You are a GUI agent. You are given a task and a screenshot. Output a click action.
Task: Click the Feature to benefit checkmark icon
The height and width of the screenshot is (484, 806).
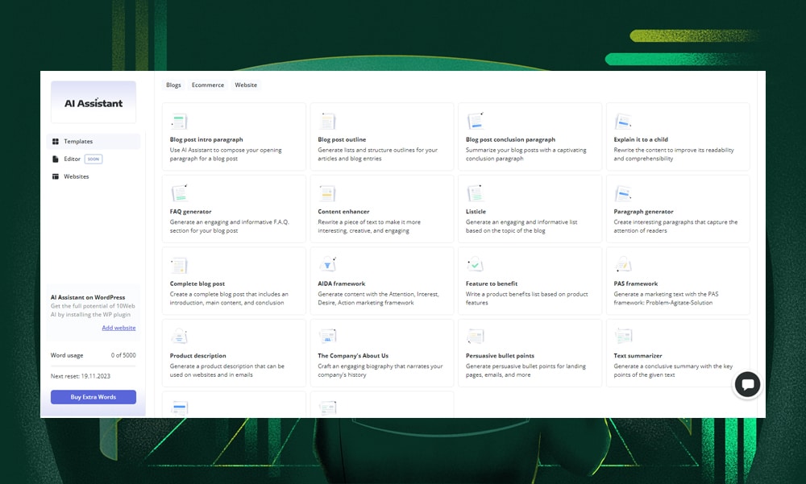(x=476, y=265)
